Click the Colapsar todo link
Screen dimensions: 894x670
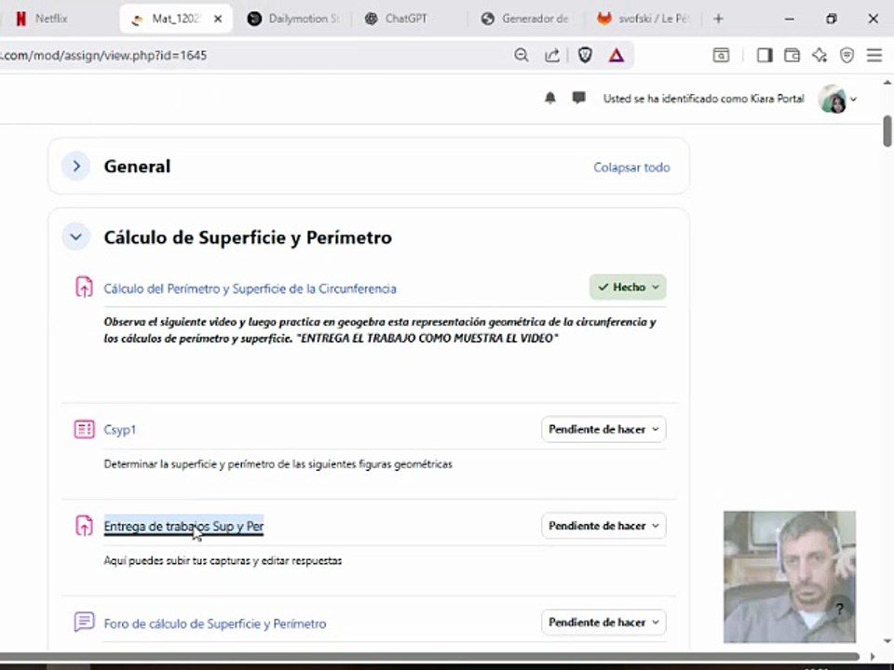click(631, 167)
